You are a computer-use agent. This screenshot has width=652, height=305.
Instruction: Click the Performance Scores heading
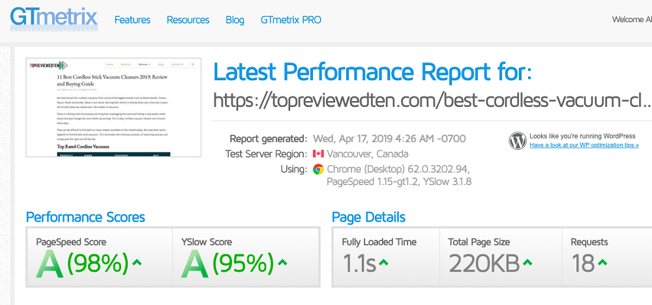[85, 217]
